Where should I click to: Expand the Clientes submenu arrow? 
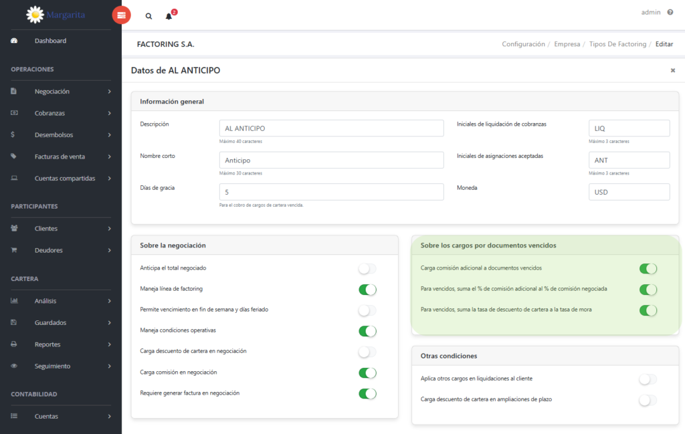coord(109,228)
